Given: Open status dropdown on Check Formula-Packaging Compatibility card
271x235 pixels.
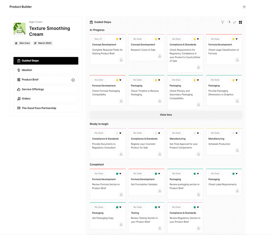Looking at the screenshot, I should point(119,80).
